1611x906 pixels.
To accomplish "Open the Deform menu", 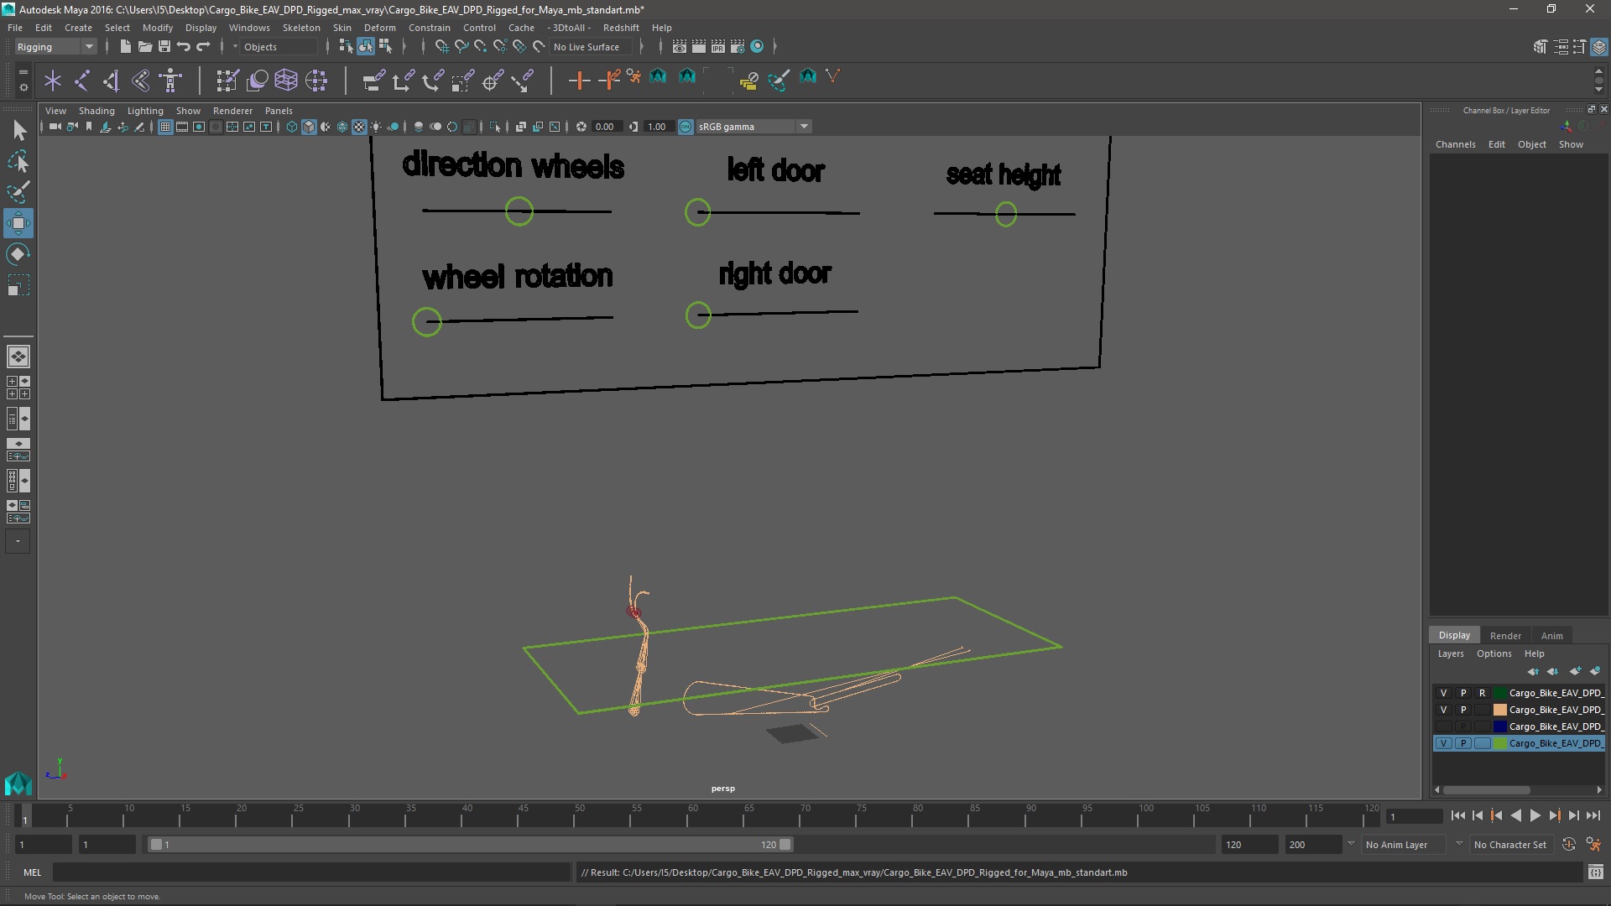I will pos(379,28).
